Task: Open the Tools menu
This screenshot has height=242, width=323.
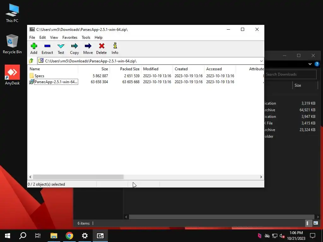Action: (x=86, y=37)
